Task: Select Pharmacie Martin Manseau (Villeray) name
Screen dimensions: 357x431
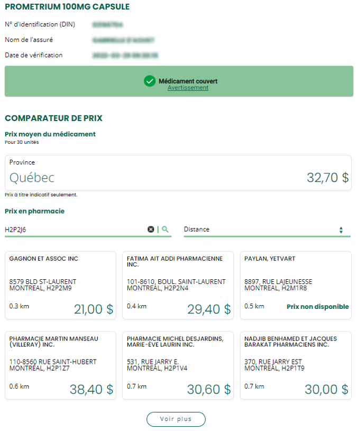Action: [x=54, y=342]
